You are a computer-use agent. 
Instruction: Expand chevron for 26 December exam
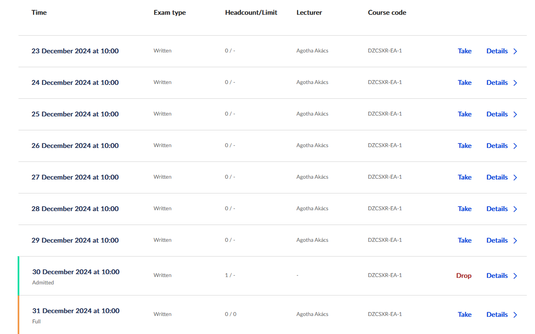click(515, 146)
